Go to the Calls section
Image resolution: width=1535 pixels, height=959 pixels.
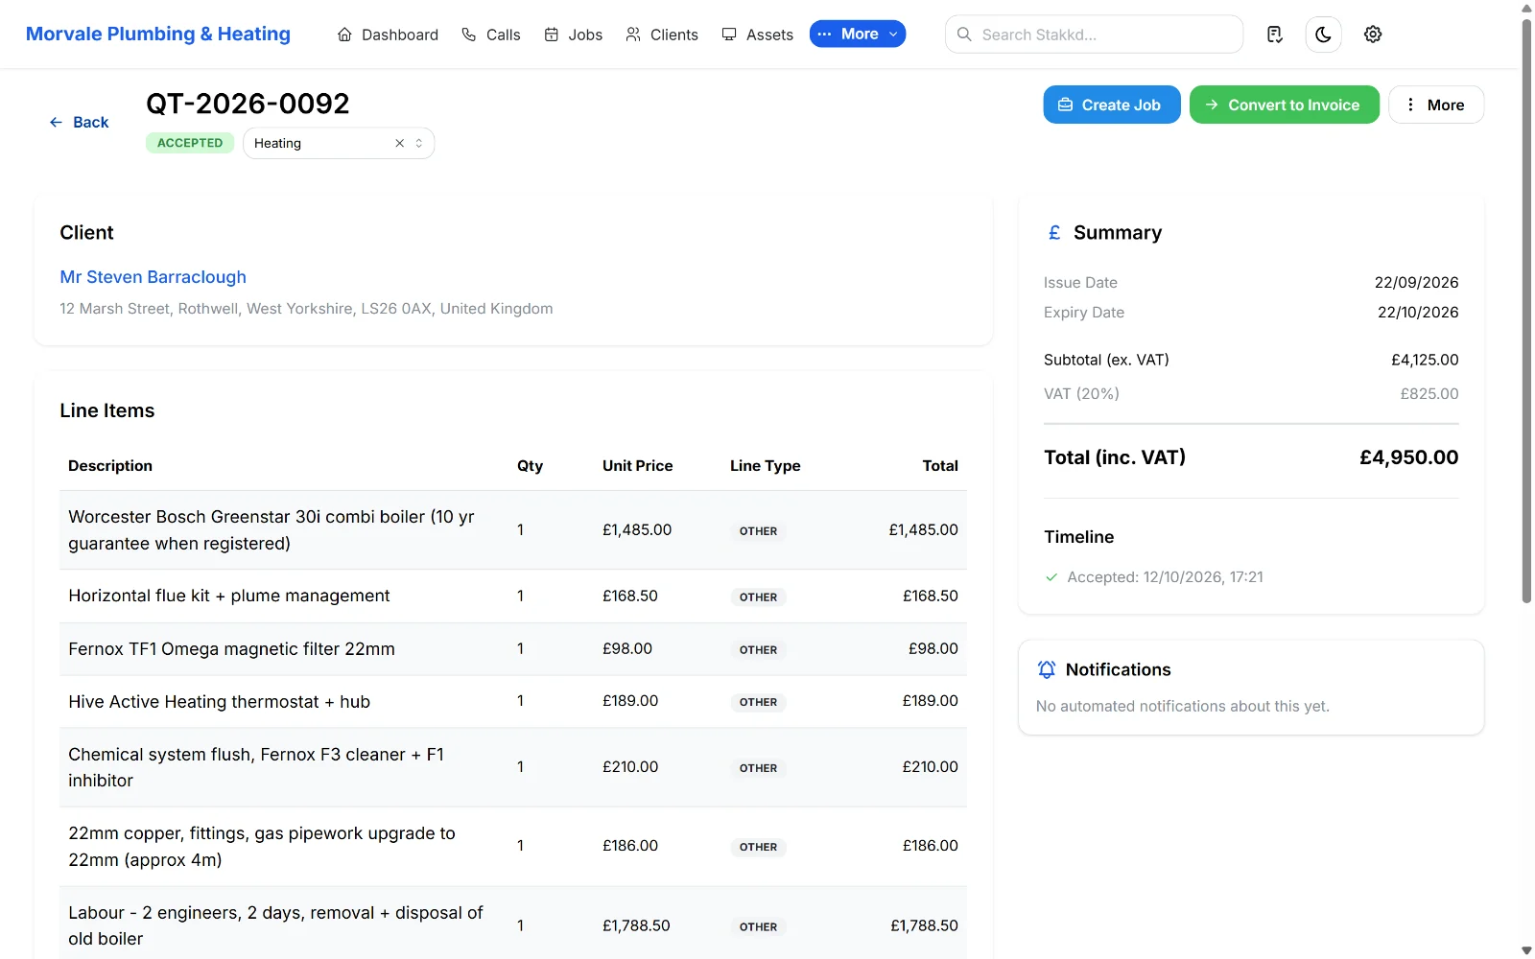click(491, 35)
